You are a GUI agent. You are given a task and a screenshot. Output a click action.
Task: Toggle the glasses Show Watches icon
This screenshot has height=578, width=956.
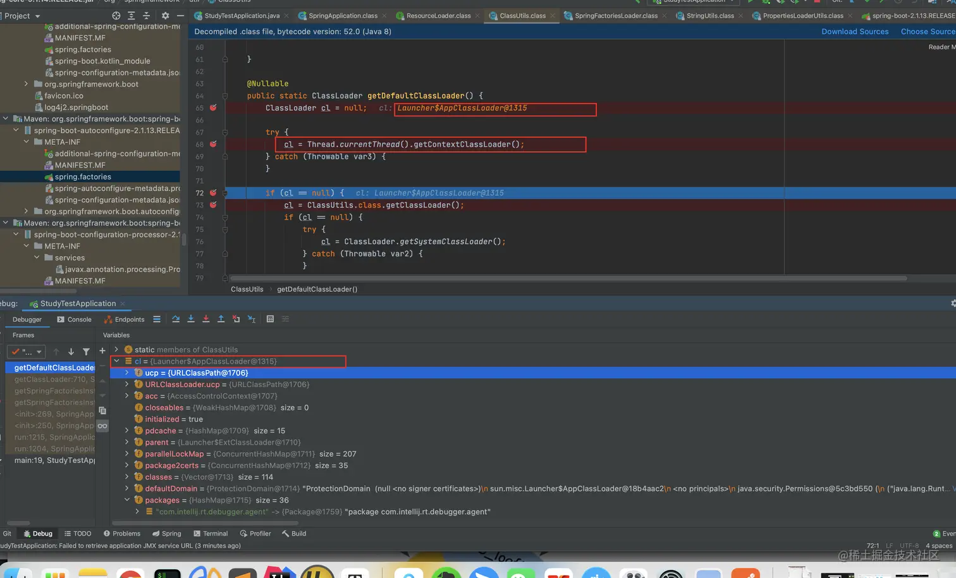(x=102, y=426)
